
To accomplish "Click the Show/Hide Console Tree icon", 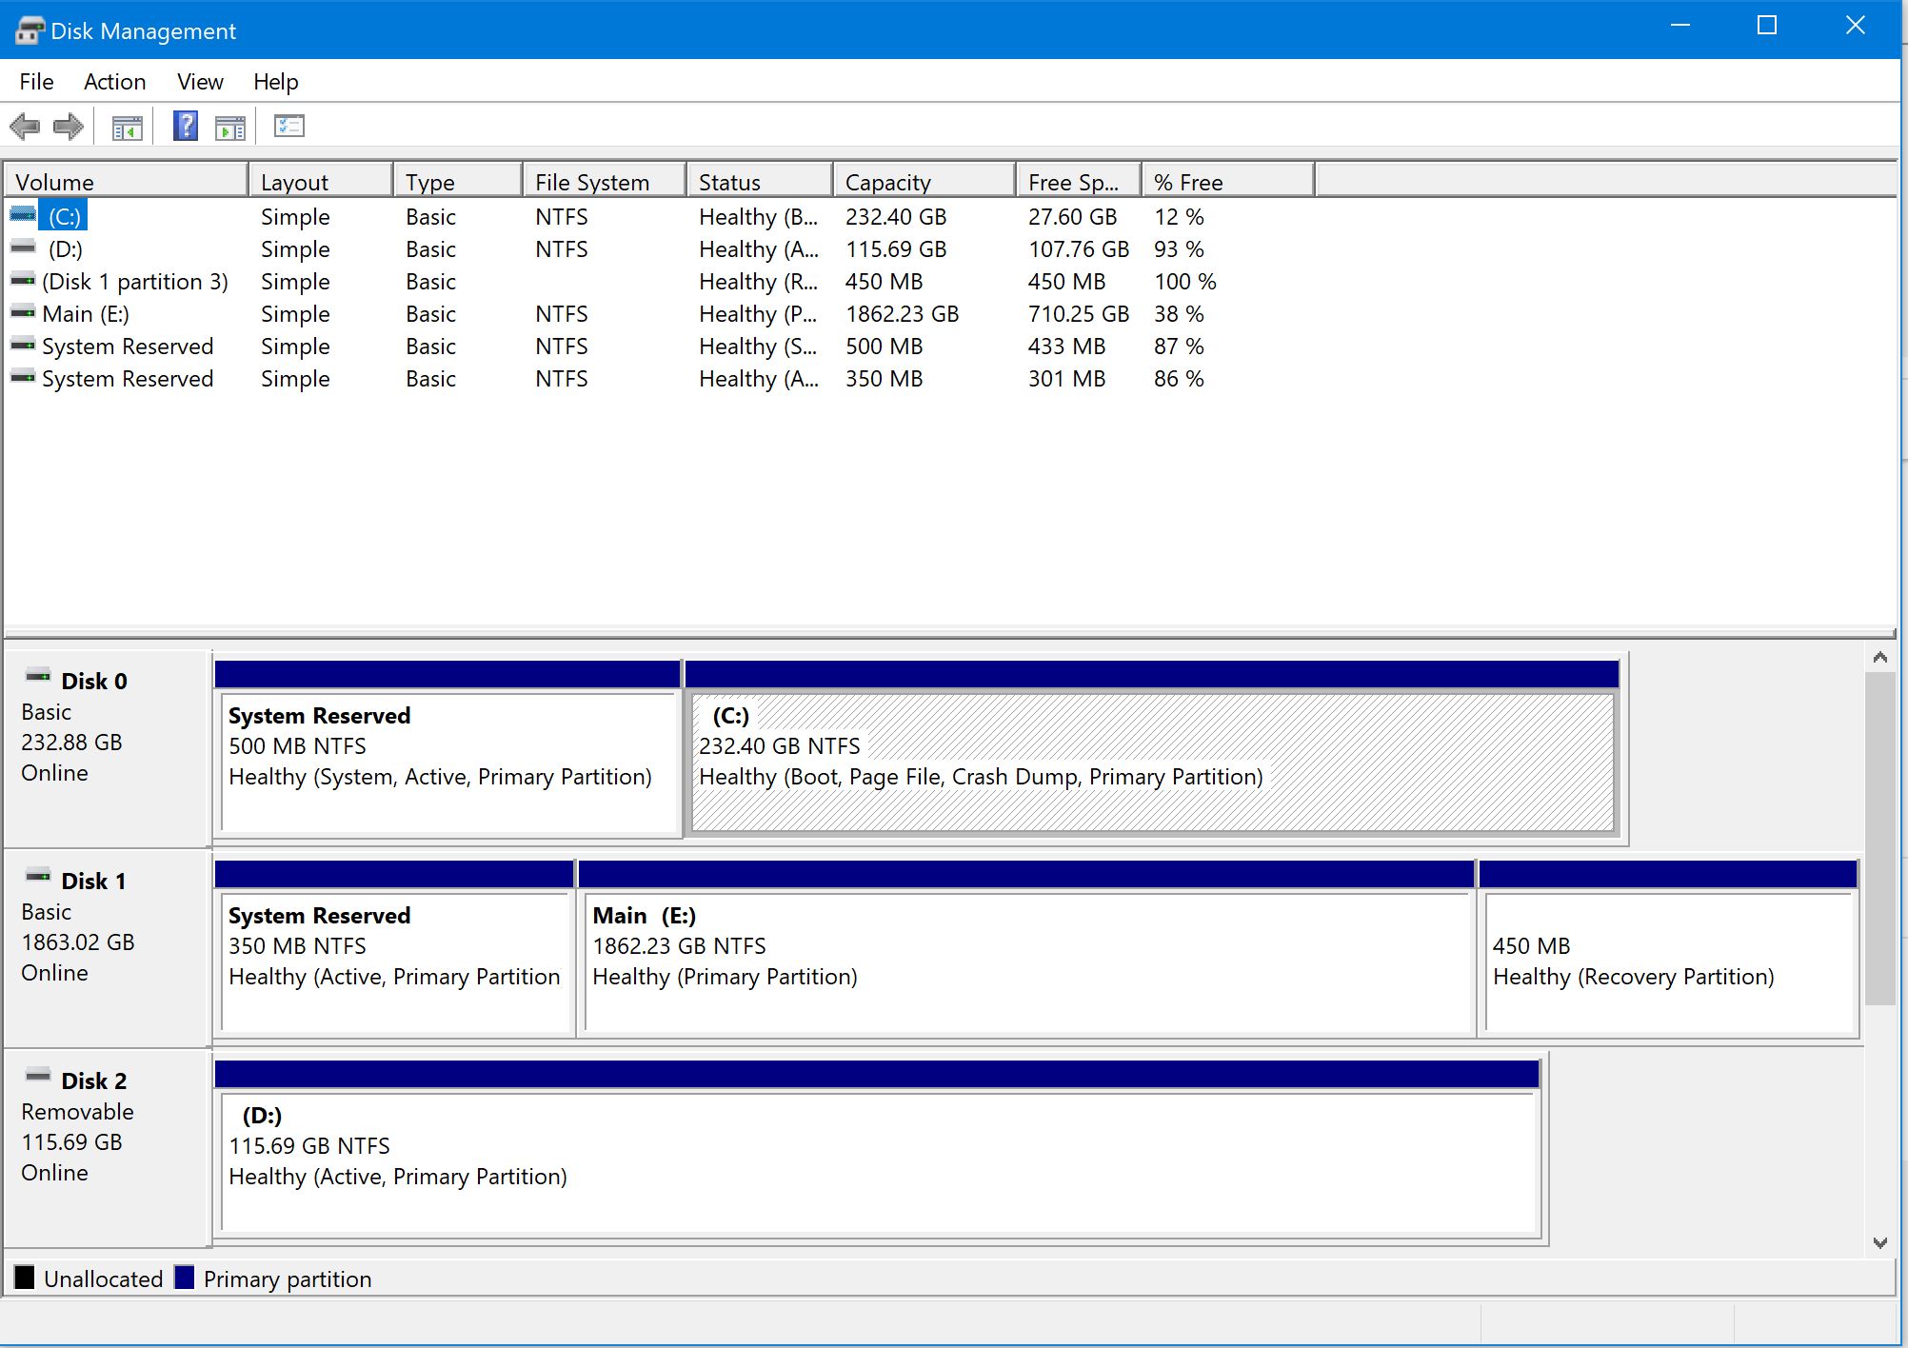I will [128, 127].
